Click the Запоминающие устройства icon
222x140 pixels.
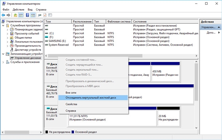click(8, 54)
